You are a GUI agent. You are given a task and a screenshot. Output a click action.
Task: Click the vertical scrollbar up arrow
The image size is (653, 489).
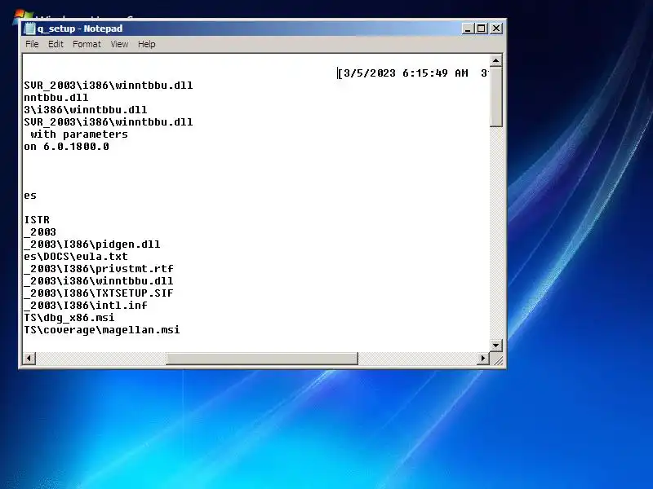(495, 60)
